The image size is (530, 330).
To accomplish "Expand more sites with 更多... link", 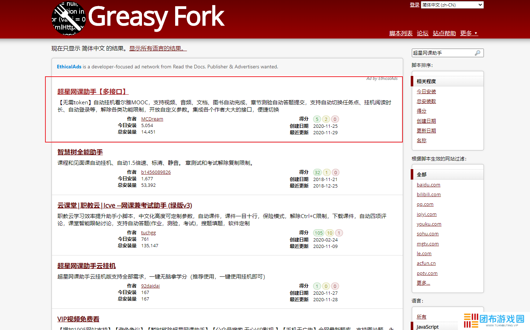I will 423,283.
